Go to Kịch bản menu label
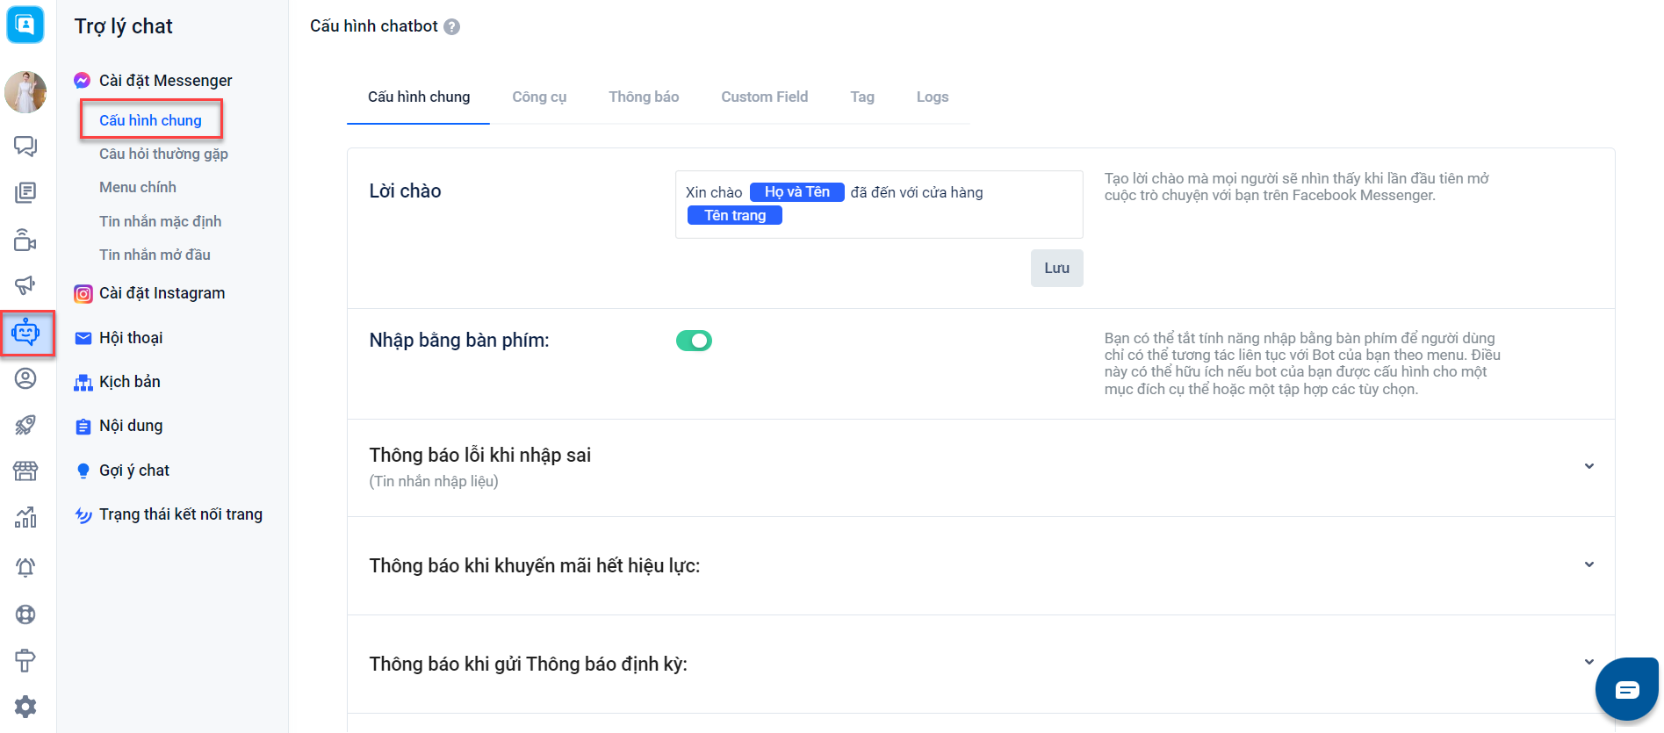 (130, 382)
